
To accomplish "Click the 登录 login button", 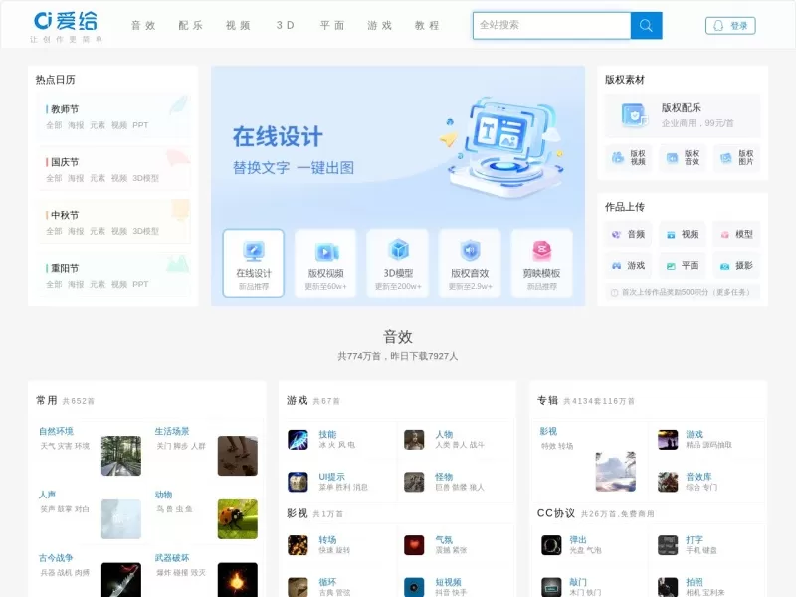I will click(730, 24).
